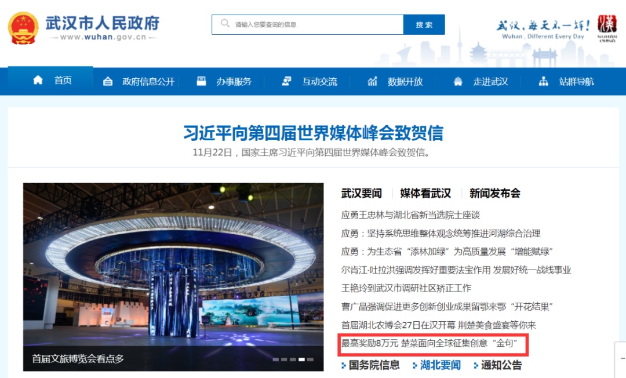Click the 站群导航 sitemap icon

coord(543,82)
